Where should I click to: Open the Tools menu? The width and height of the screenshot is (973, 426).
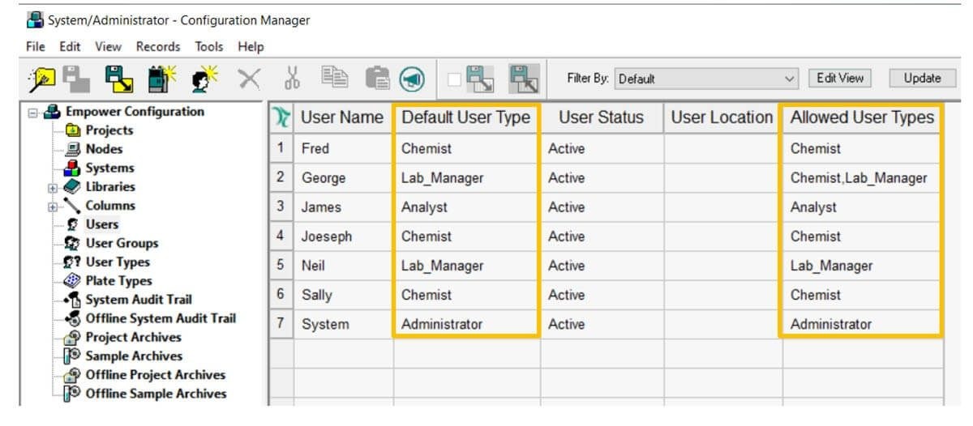209,47
